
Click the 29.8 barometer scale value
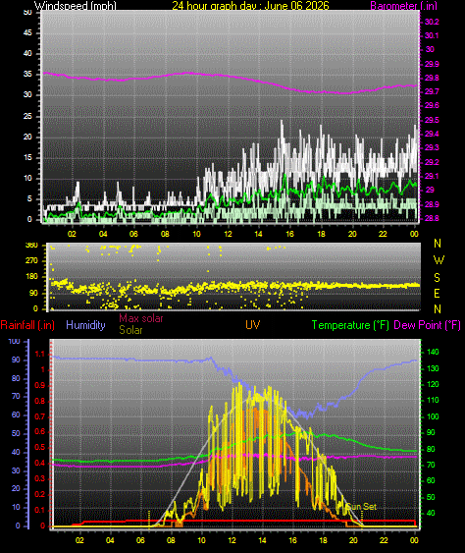[432, 78]
